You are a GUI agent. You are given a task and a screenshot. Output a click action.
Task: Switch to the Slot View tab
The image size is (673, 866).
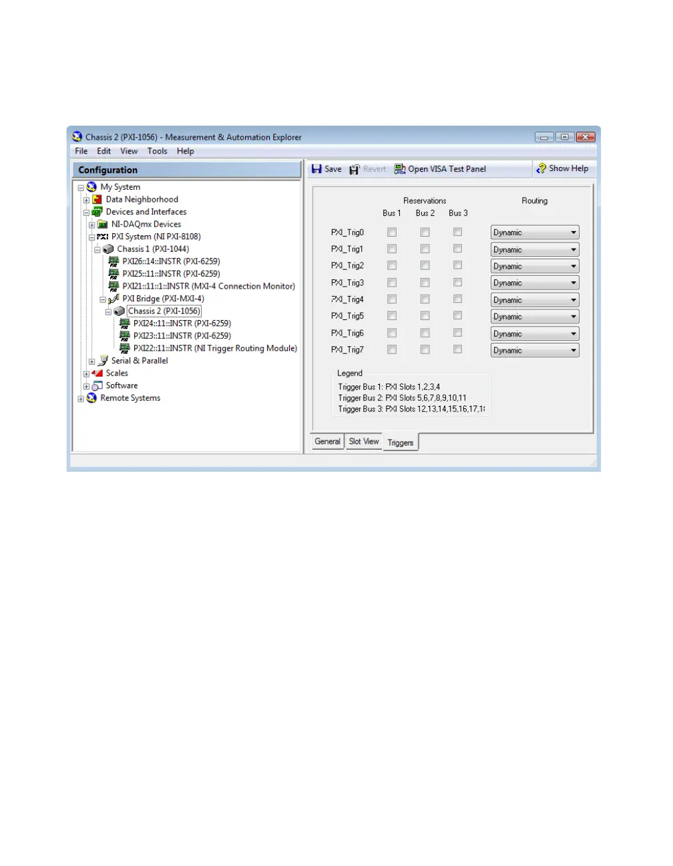click(x=364, y=442)
